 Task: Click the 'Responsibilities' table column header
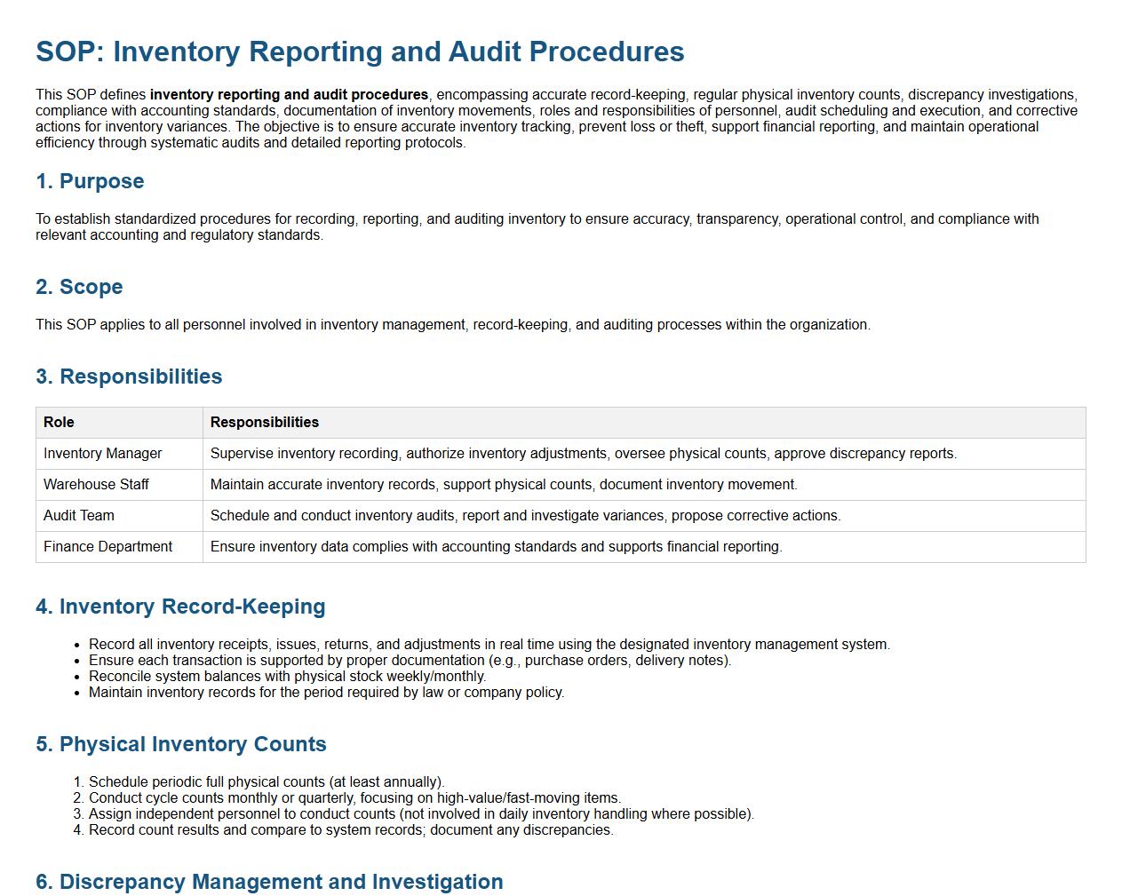tap(265, 423)
